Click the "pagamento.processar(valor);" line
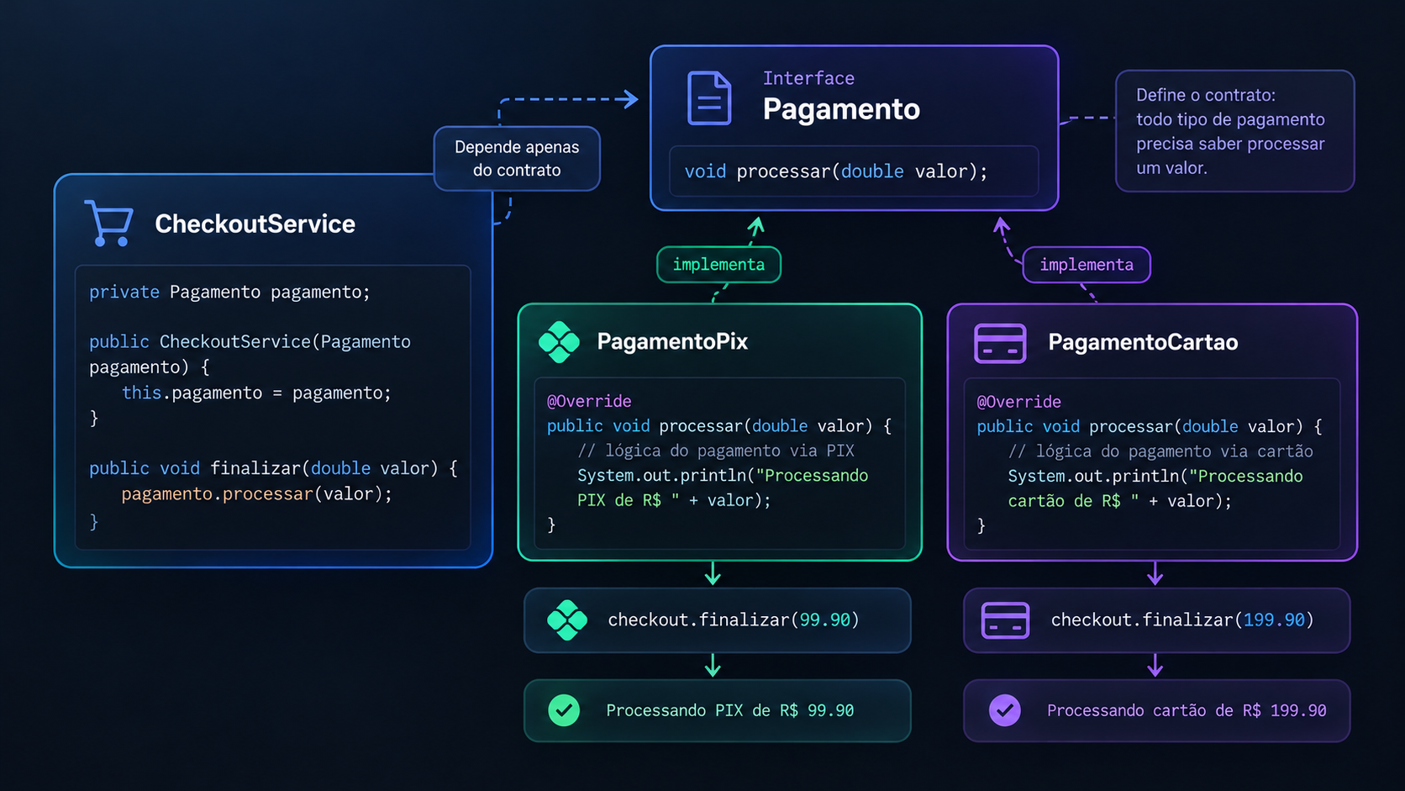Viewport: 1405px width, 791px height. point(256,493)
